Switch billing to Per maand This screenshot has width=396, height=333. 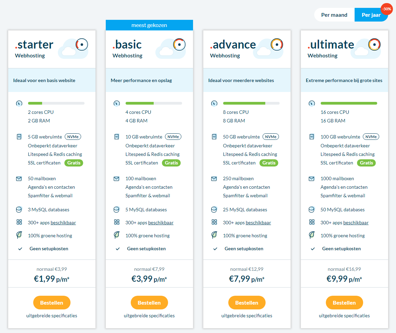click(334, 15)
